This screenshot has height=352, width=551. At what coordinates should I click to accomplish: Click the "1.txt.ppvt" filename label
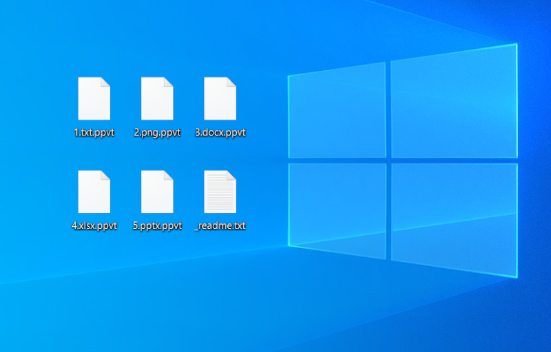coord(94,133)
